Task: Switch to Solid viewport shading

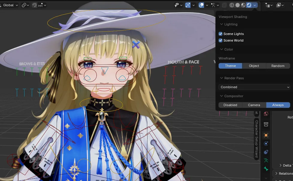Action: coord(238,5)
